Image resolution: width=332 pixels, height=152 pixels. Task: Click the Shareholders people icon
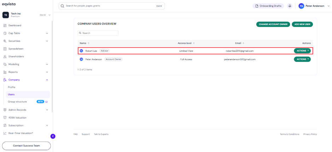[x=5, y=56]
